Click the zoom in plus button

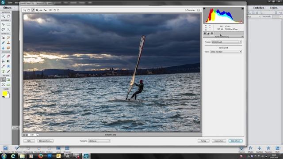[27, 135]
